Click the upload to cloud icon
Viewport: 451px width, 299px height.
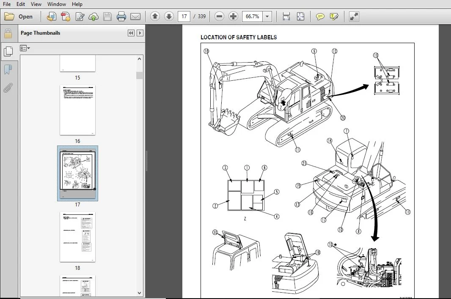93,16
